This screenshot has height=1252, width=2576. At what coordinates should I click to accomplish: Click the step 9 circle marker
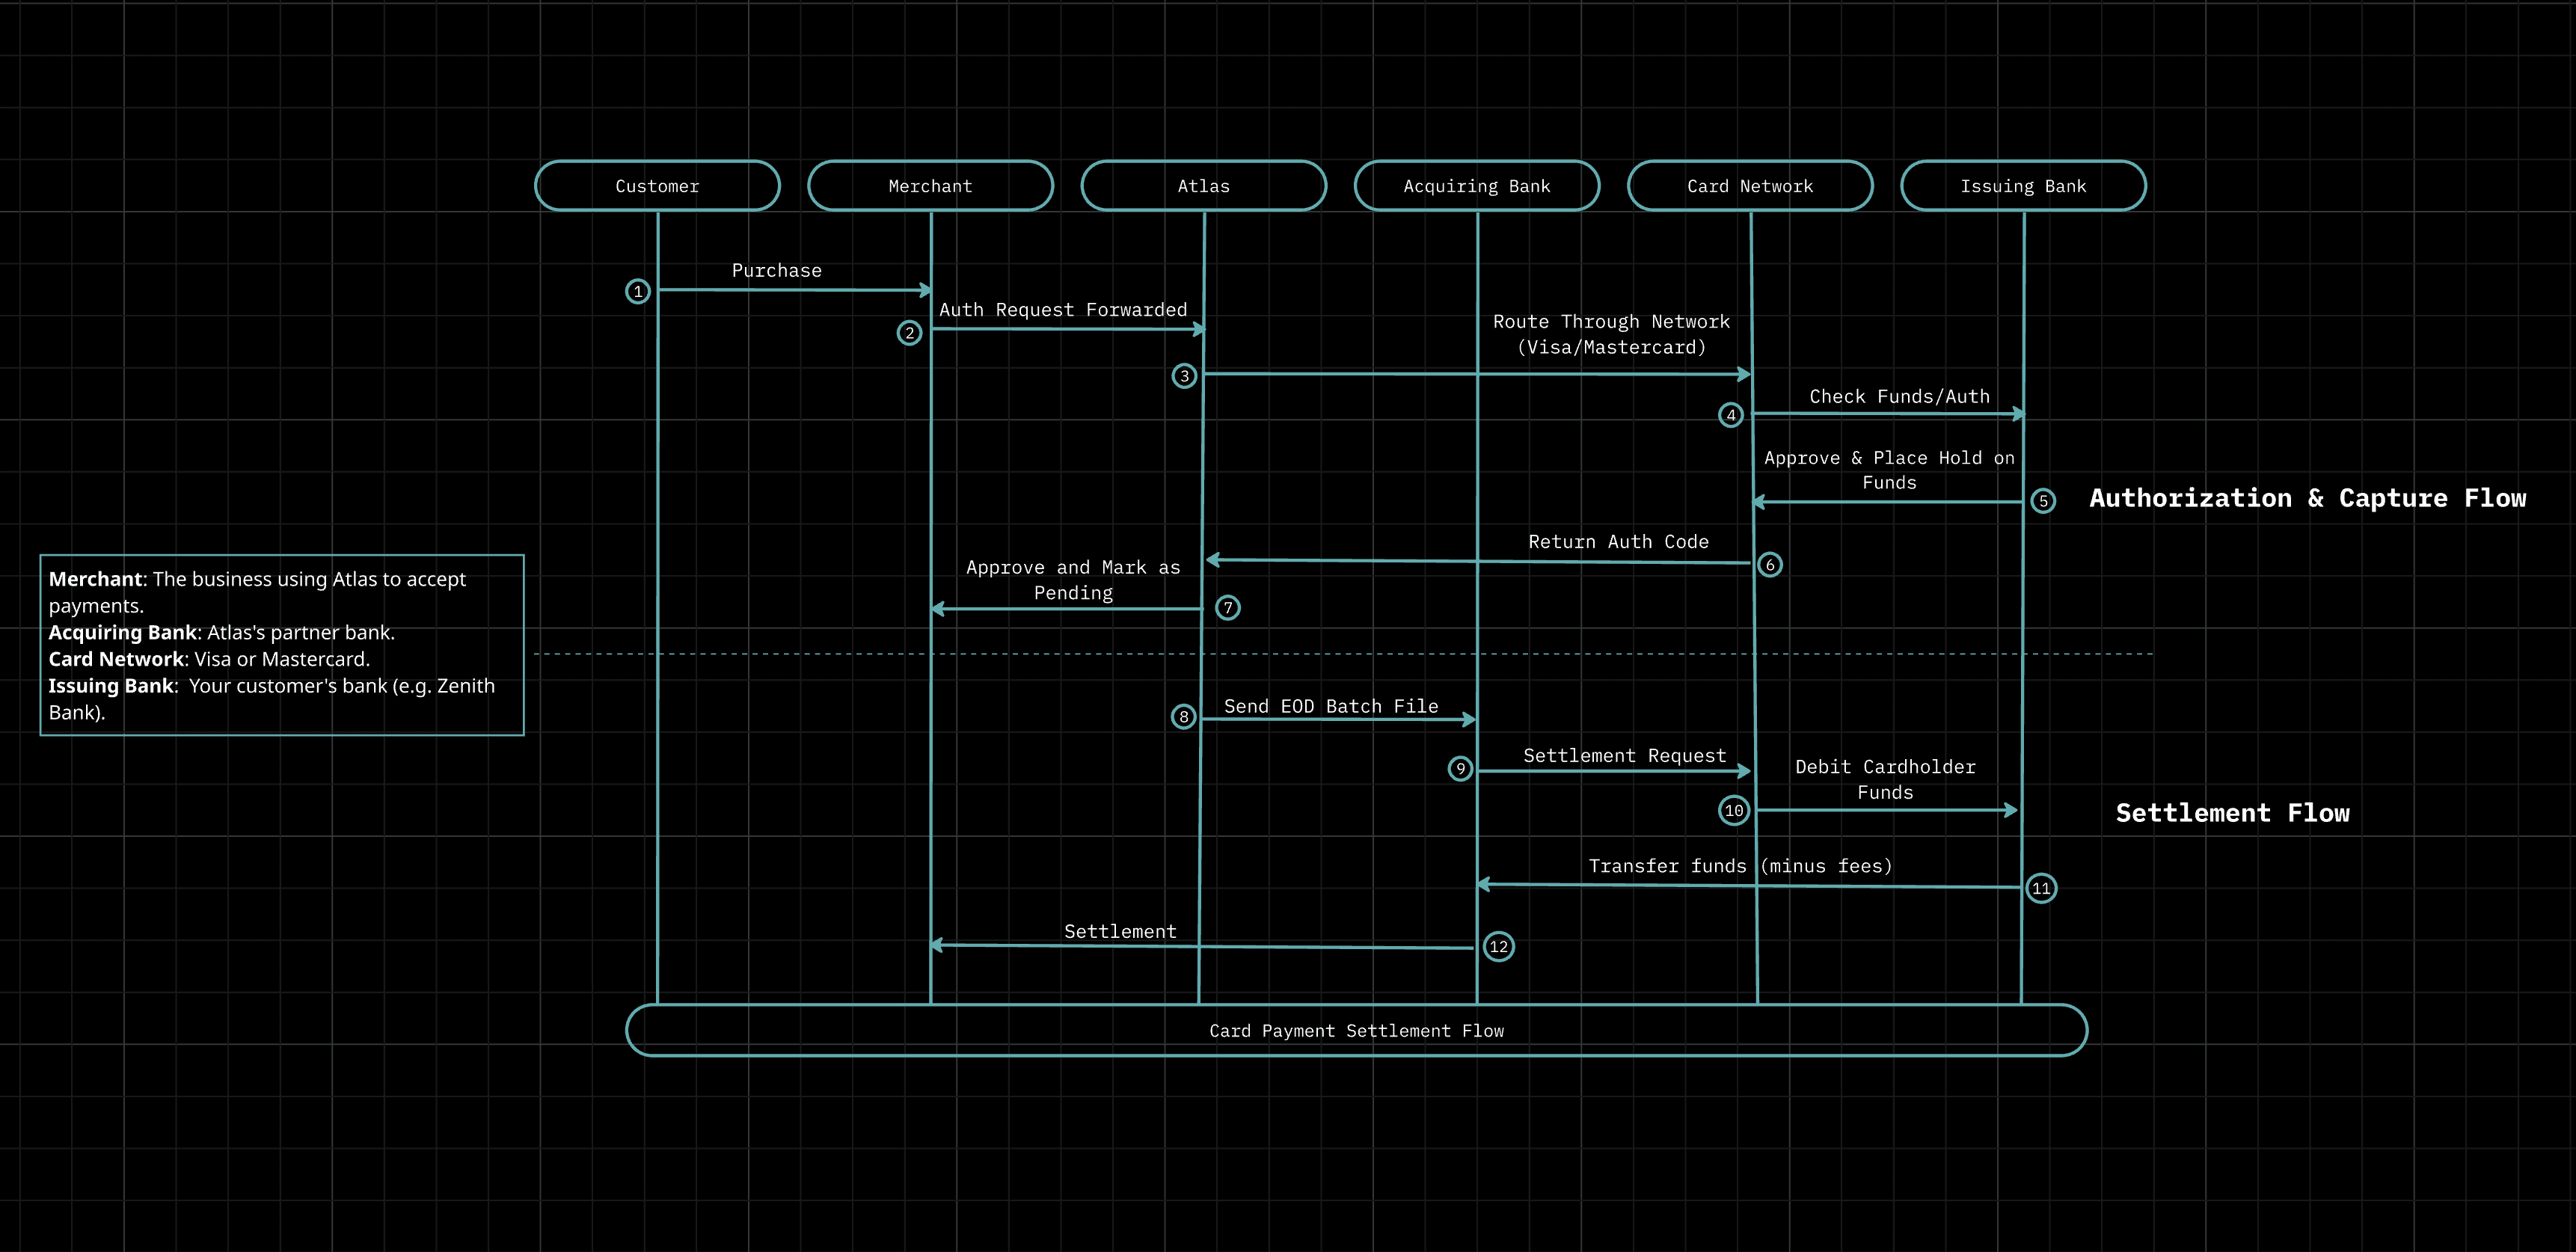tap(1461, 768)
